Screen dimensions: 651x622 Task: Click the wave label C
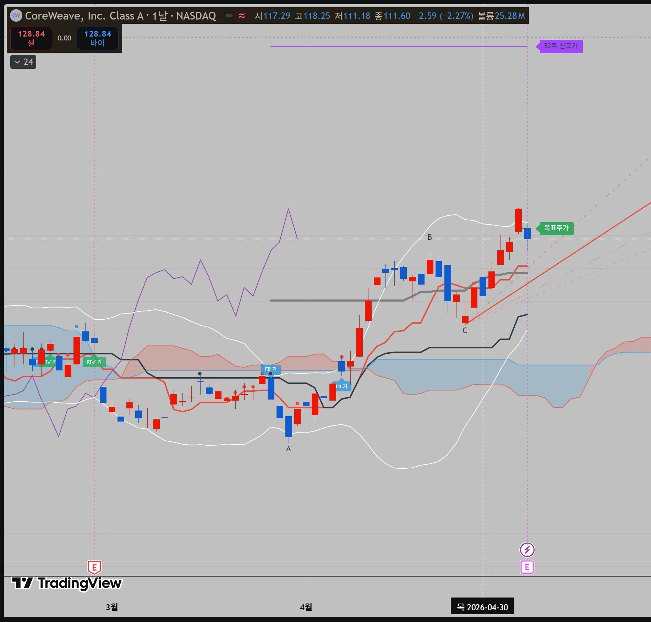[x=465, y=331]
